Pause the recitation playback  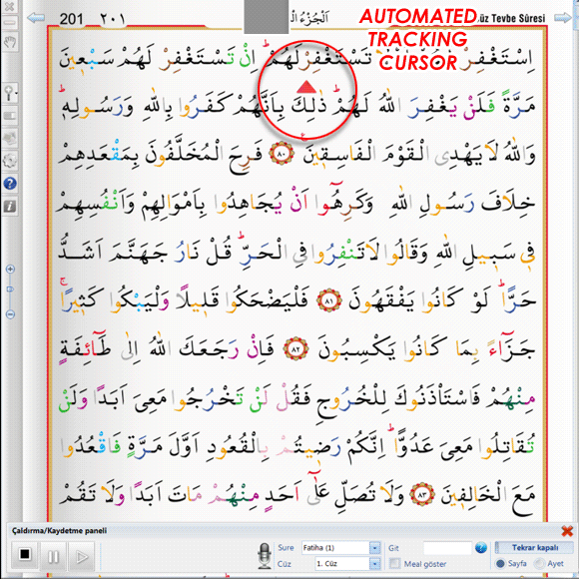point(53,556)
